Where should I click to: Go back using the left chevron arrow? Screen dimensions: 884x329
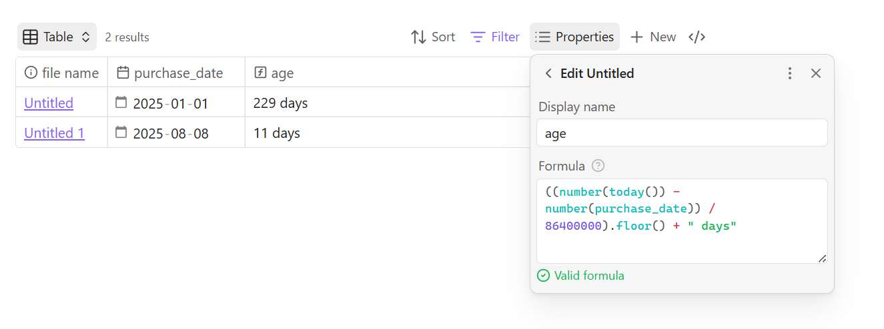click(x=548, y=73)
